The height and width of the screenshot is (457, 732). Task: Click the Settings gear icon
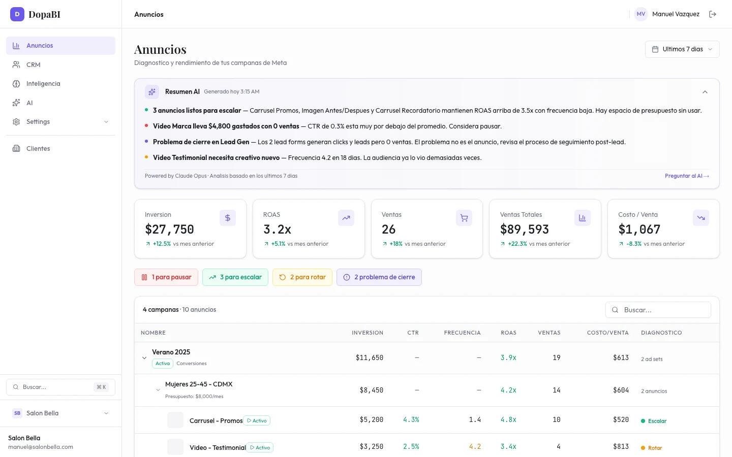(x=16, y=122)
